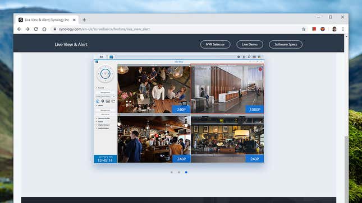Open the DSM search magnifier icon

249,57
